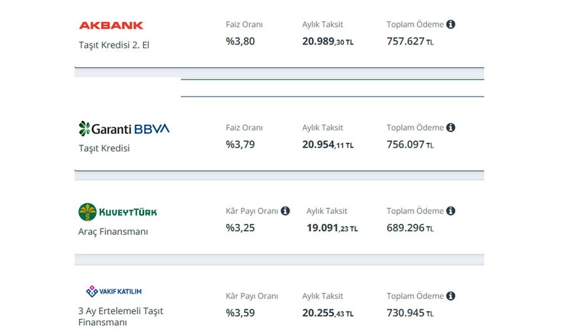This screenshot has height=329, width=561.
Task: Click Garanti BBVA's Taşıt Kredisi product name
Action: (x=104, y=148)
